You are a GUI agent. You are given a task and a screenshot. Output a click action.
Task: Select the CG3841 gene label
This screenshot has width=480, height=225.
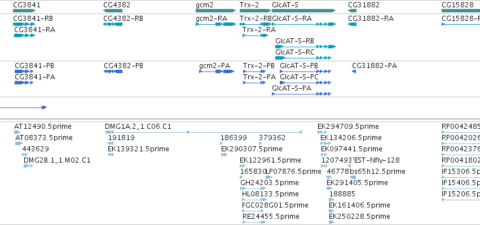[x=27, y=5]
